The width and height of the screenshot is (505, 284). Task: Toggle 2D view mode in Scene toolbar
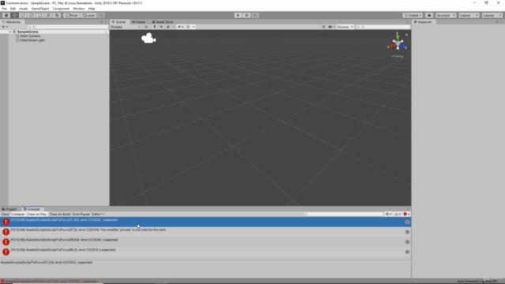click(x=146, y=27)
